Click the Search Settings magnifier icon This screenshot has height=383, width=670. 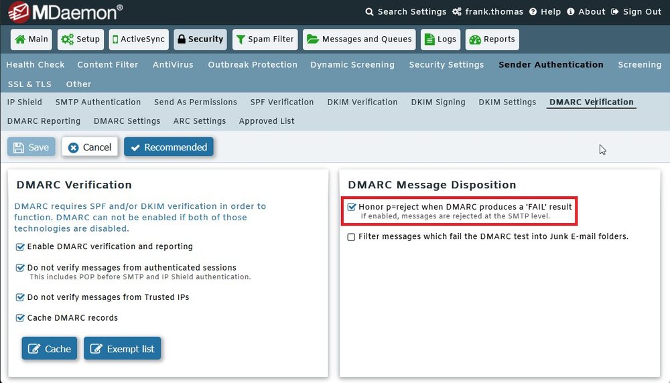point(369,12)
